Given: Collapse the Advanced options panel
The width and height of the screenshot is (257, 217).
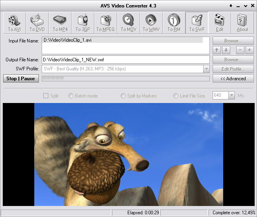Looking at the screenshot, I should 233,79.
